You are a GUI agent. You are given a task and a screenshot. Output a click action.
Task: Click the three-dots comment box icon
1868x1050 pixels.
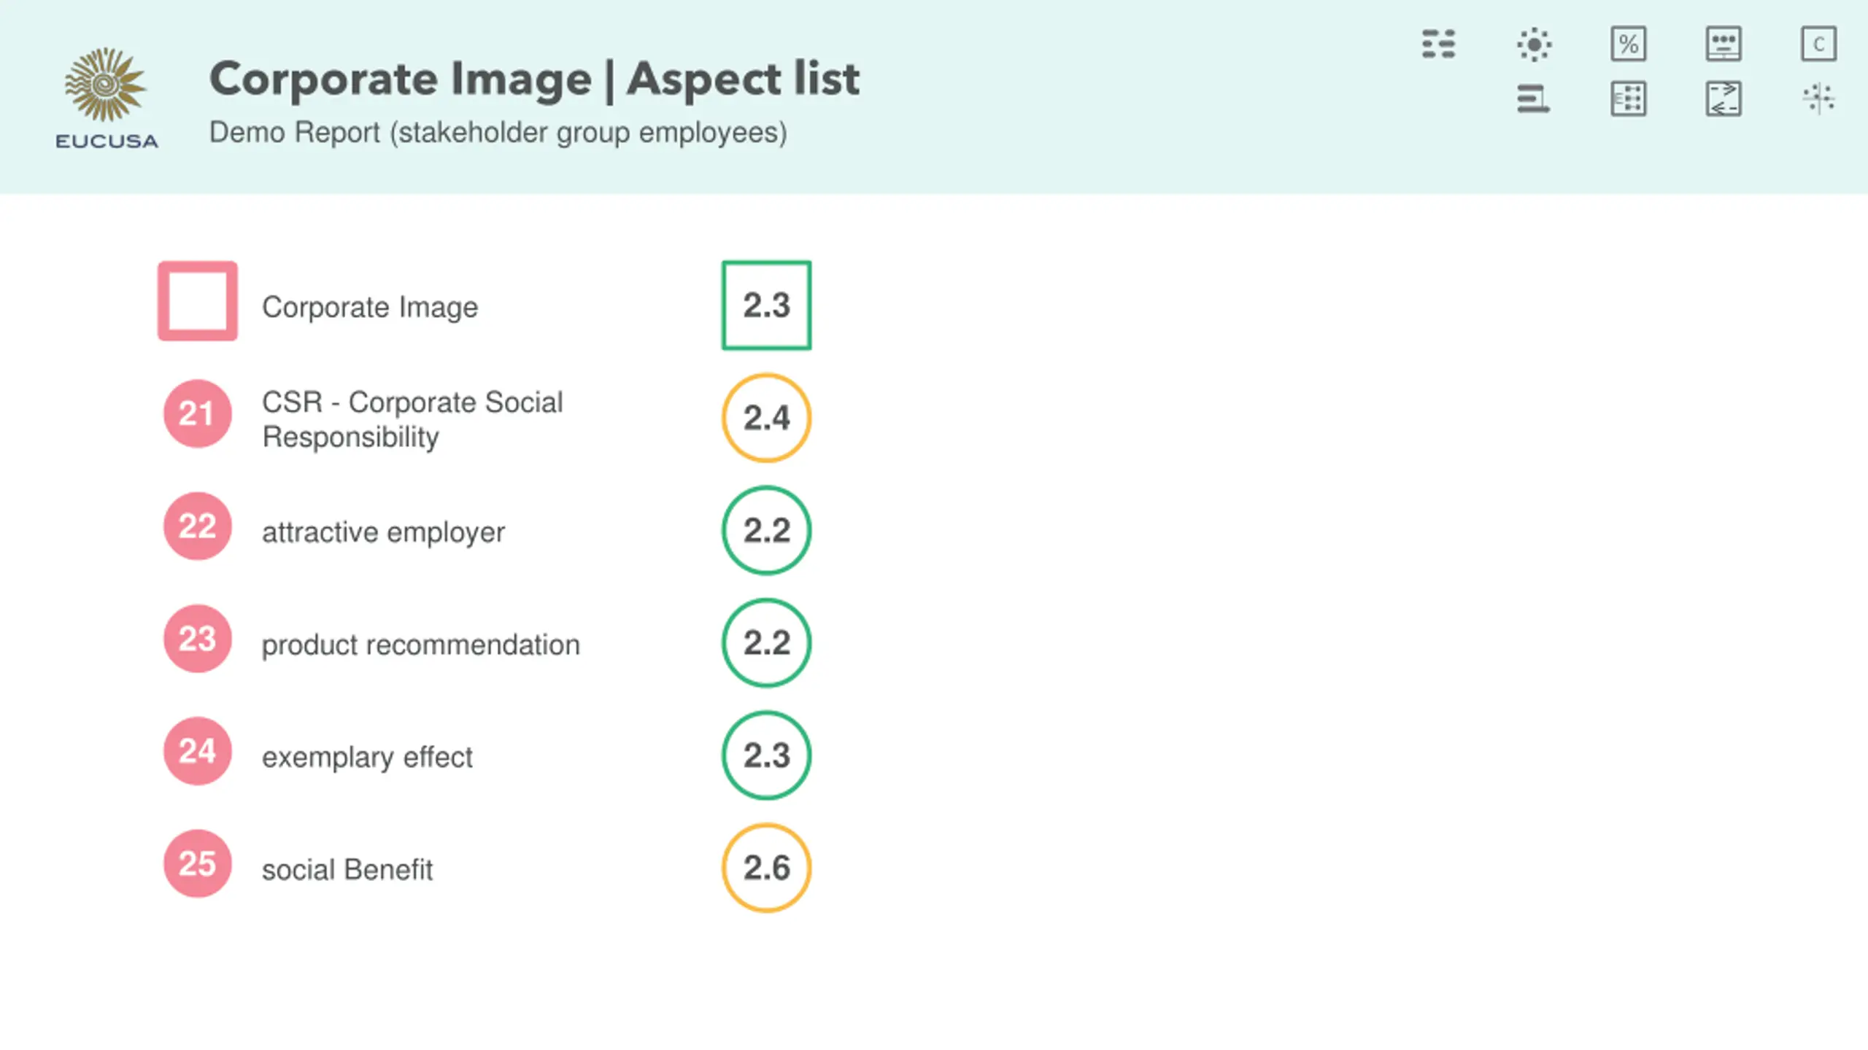1724,44
